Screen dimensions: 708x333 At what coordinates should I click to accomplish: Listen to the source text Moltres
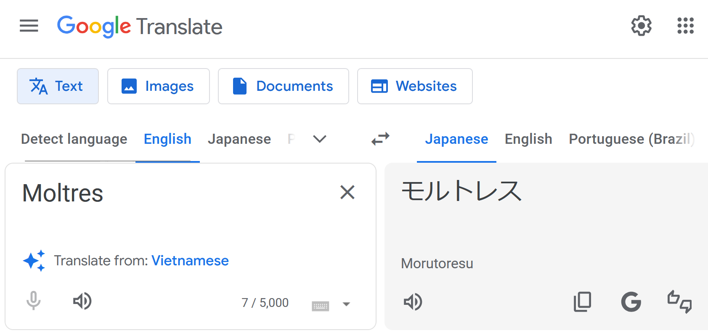(82, 301)
